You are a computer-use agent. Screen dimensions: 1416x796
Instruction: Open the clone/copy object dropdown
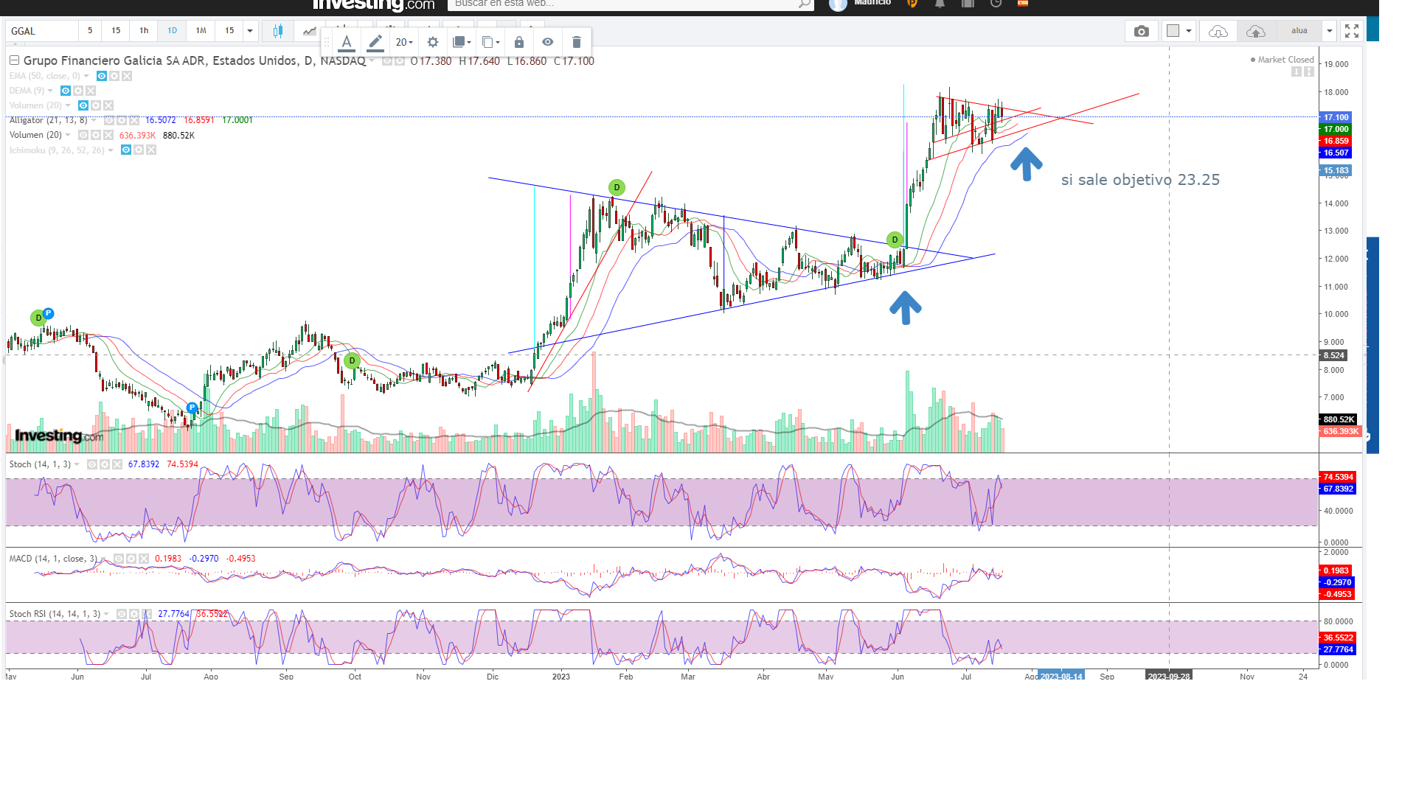click(x=490, y=42)
